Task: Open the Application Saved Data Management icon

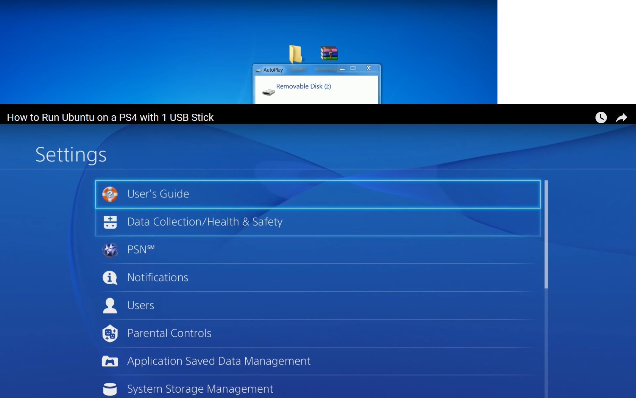Action: (110, 361)
